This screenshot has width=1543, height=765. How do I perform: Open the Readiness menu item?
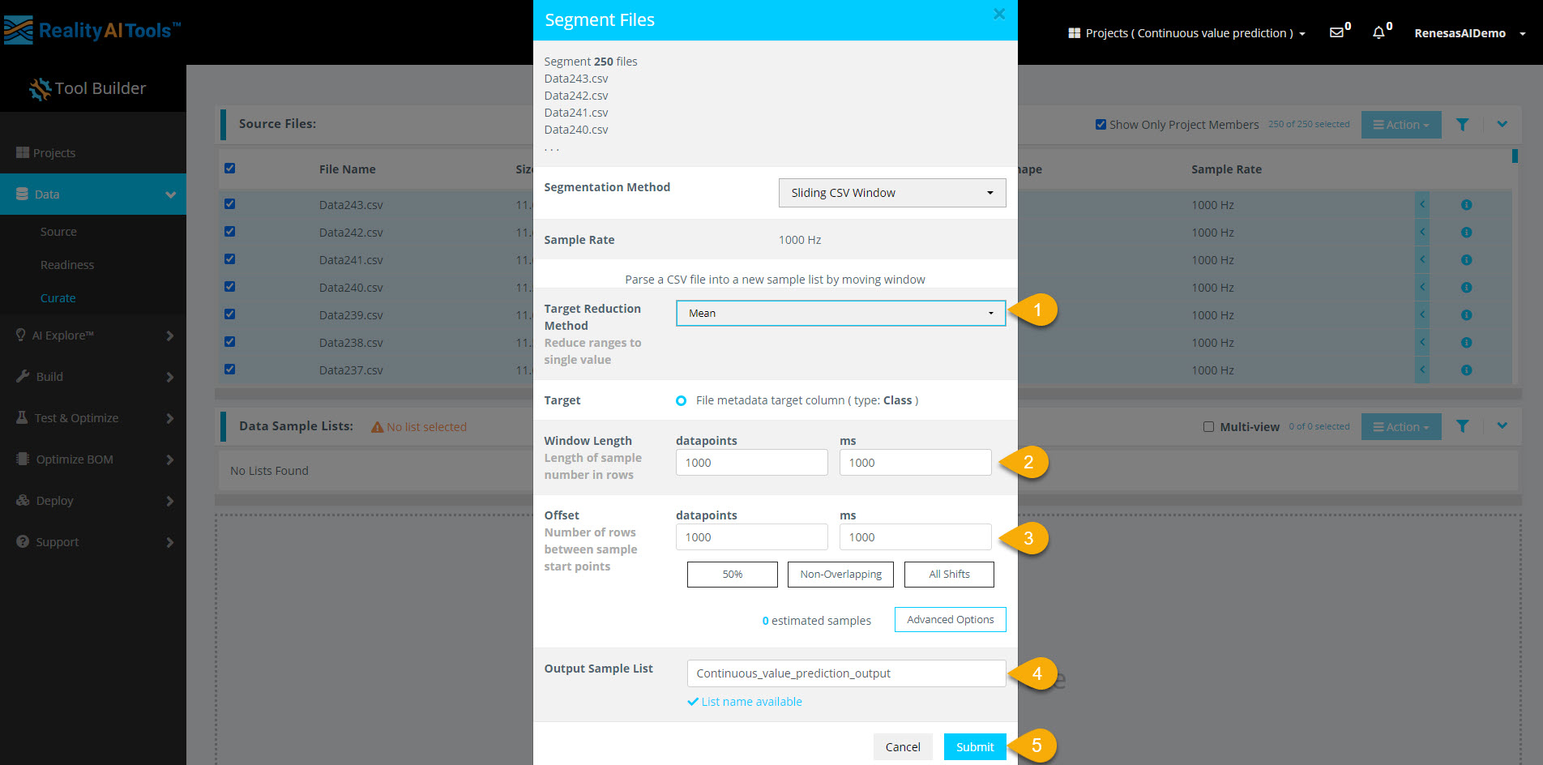[67, 264]
